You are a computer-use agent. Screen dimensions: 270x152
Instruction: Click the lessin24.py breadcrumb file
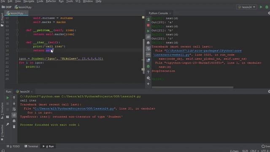pyautogui.click(x=23, y=7)
